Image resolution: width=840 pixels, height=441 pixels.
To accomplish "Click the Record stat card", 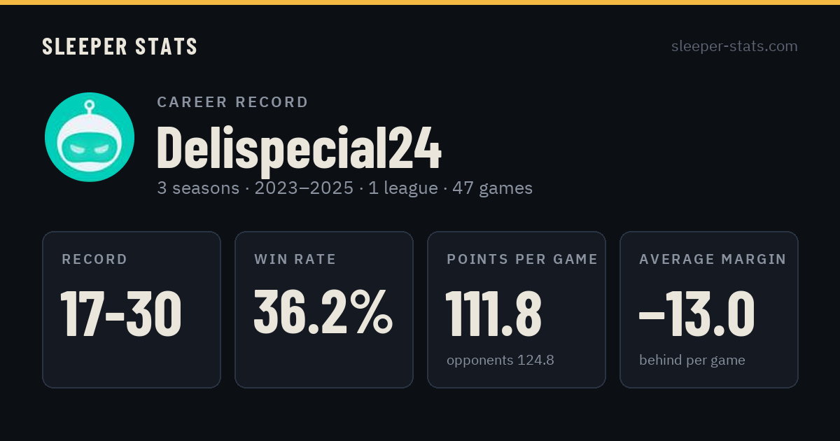I will [132, 309].
